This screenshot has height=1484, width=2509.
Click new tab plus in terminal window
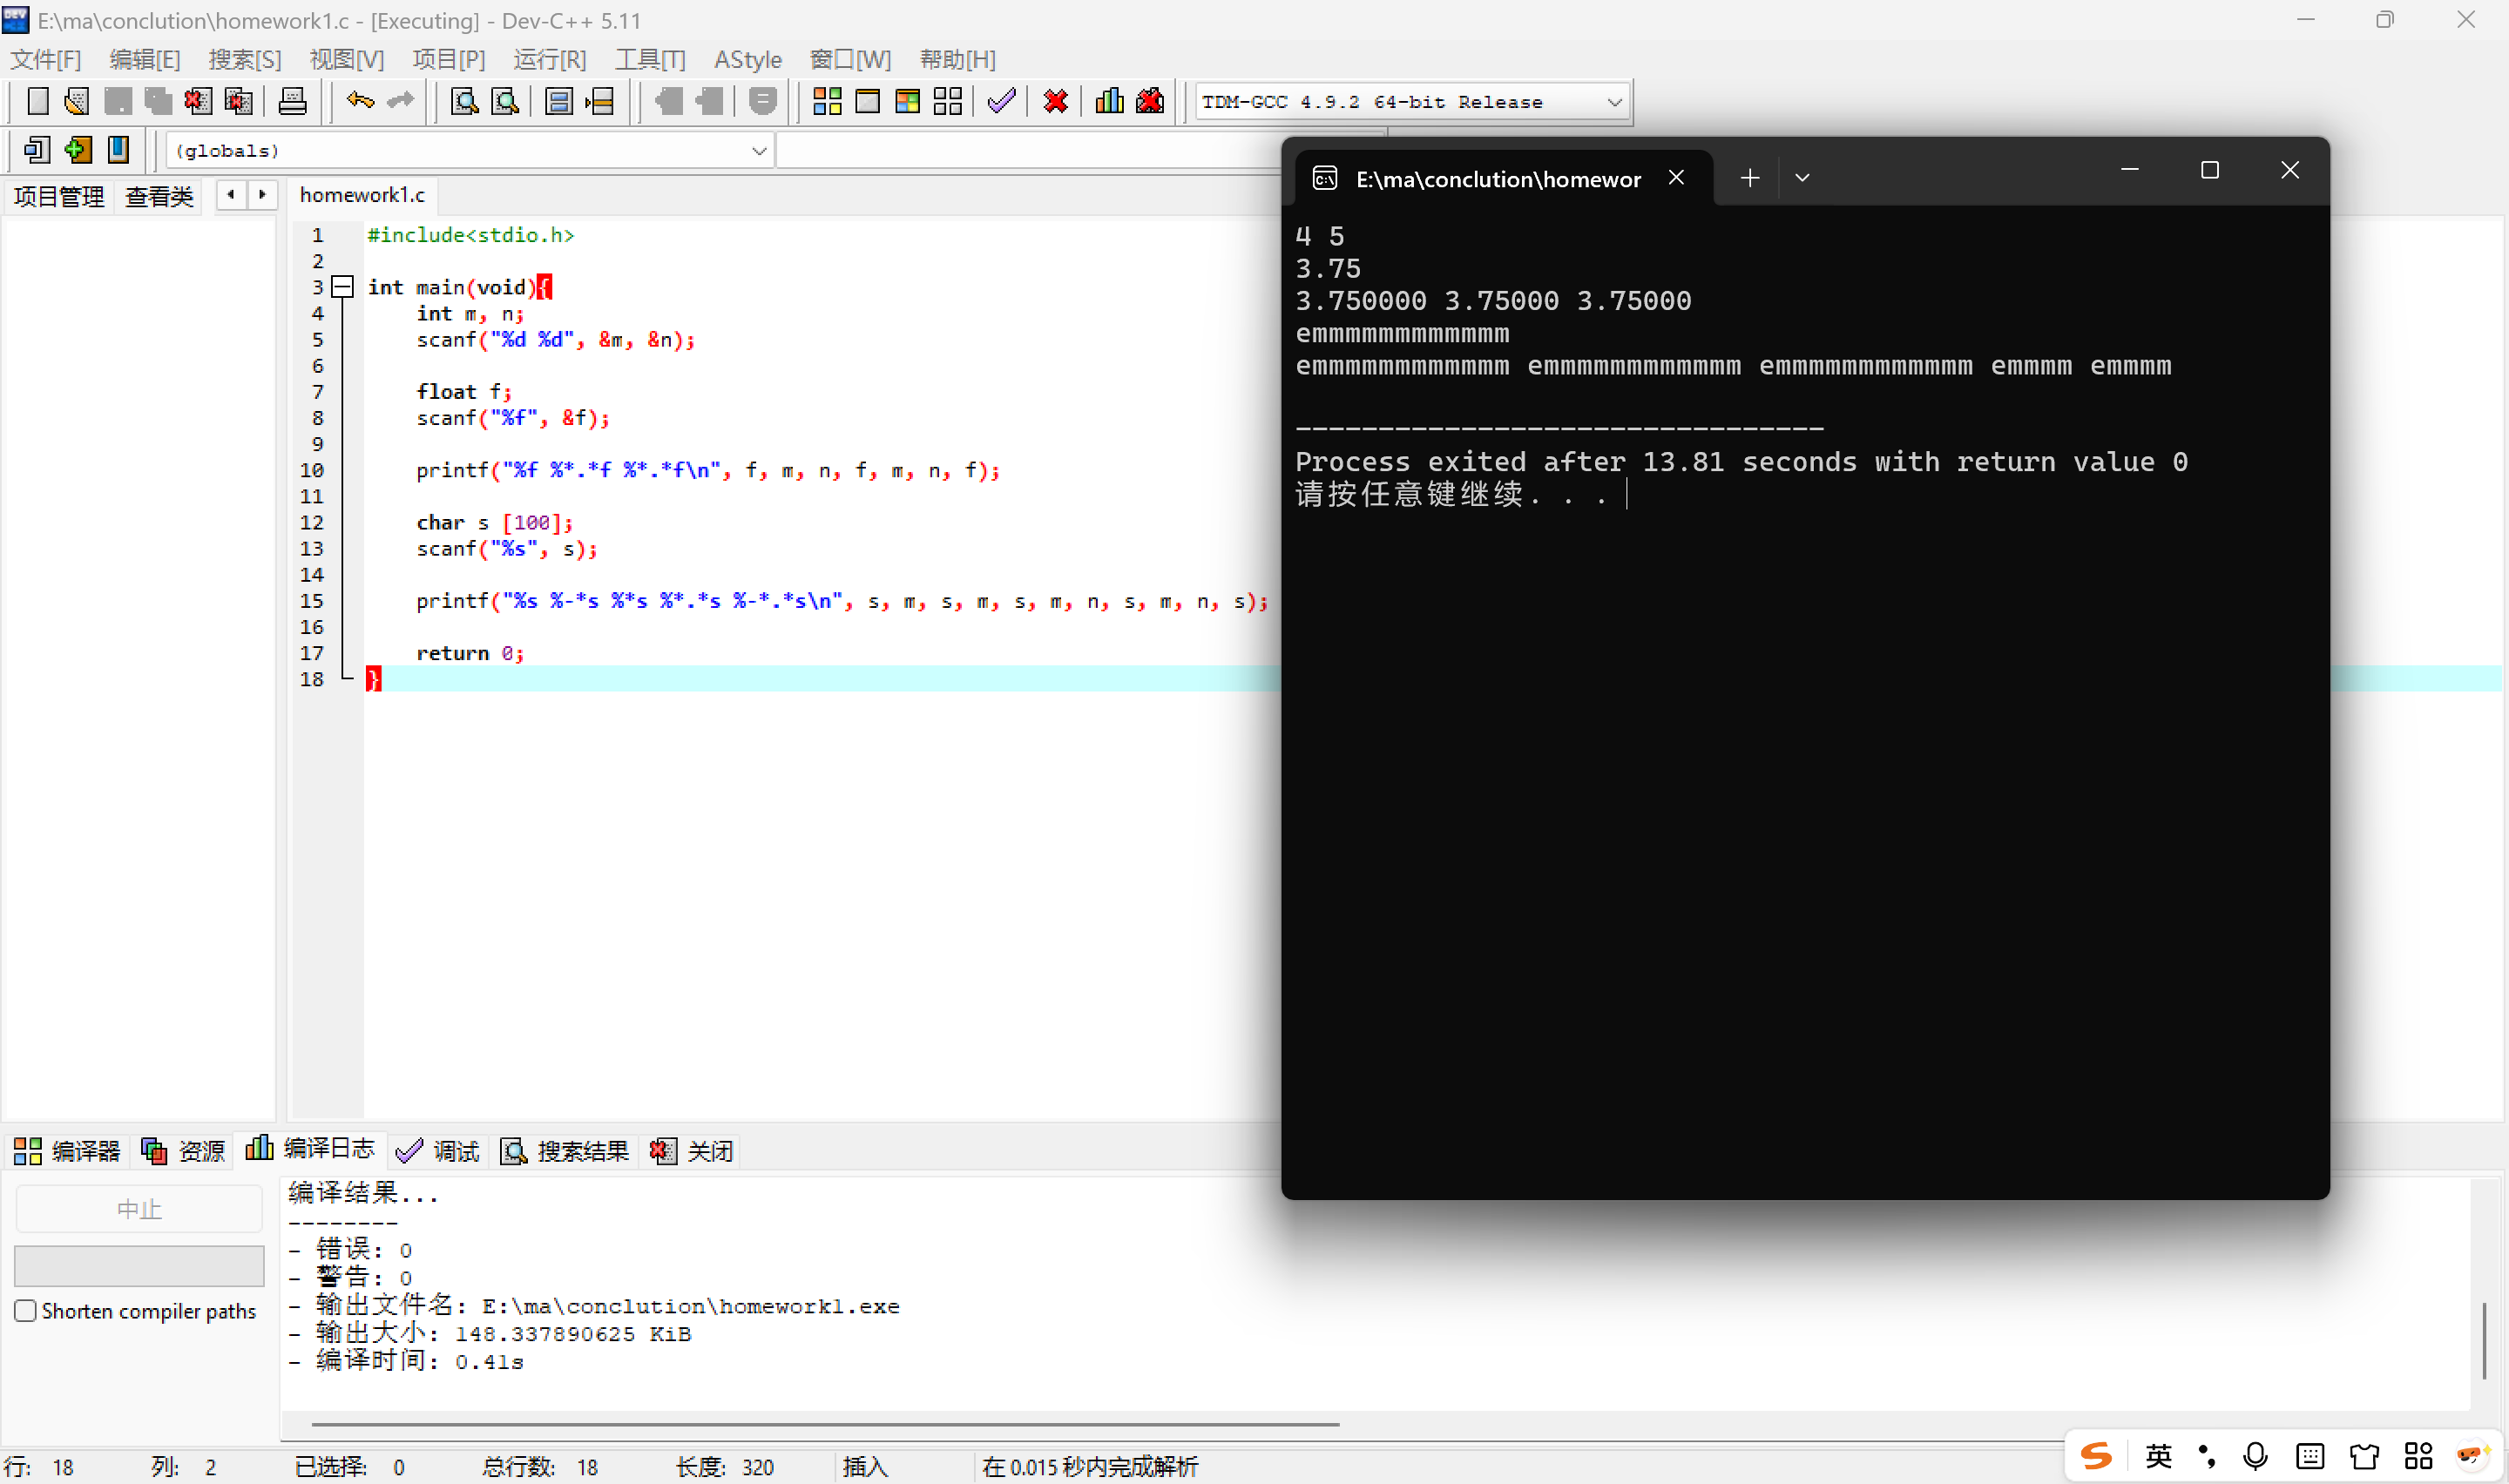pyautogui.click(x=1749, y=178)
